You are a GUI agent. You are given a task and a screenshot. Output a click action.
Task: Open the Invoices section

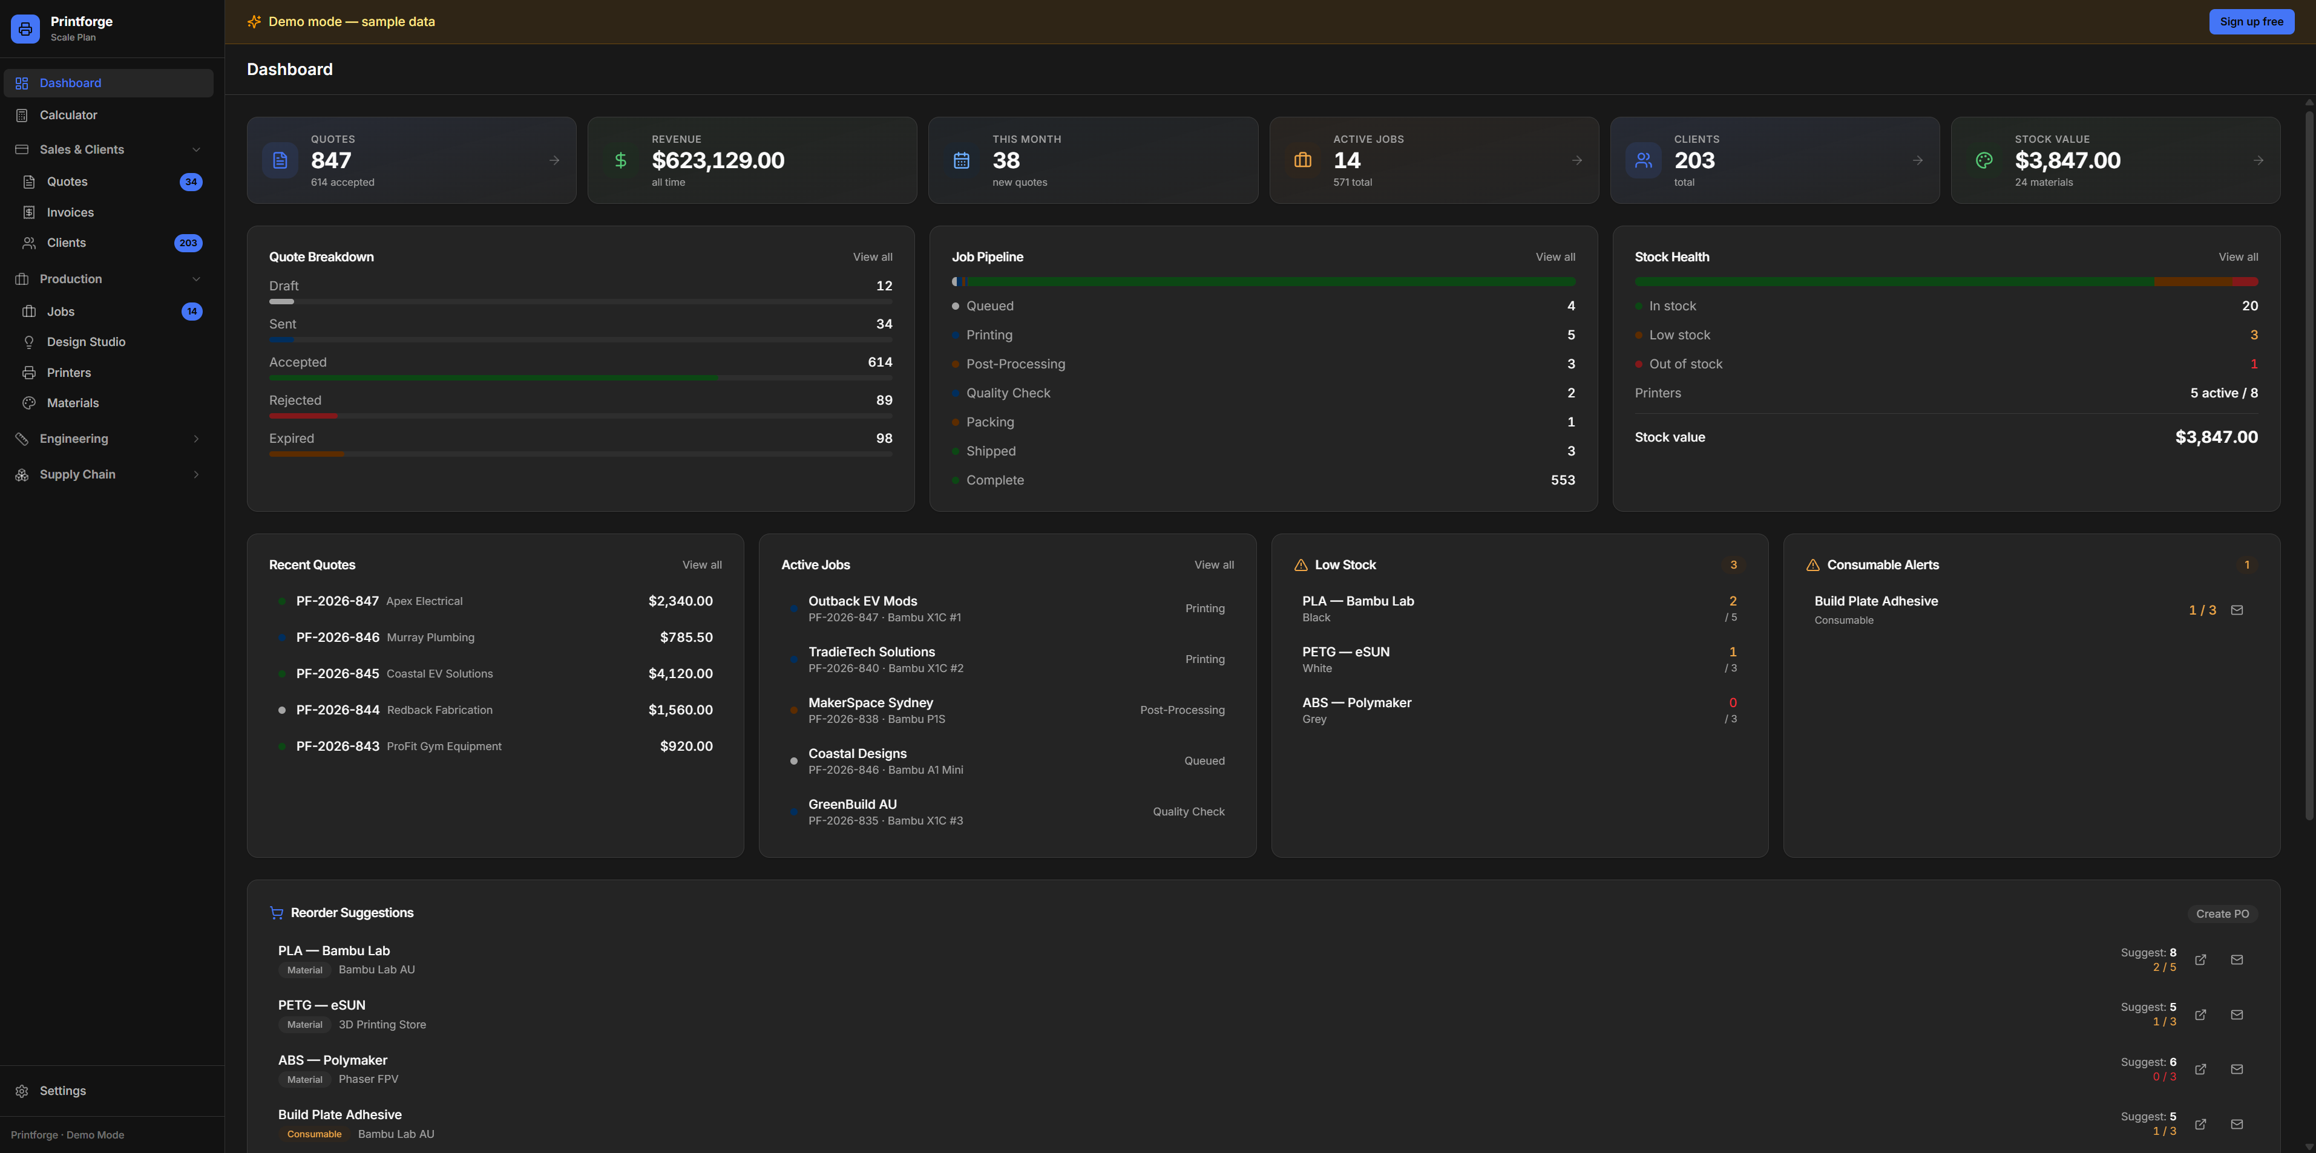pos(71,212)
